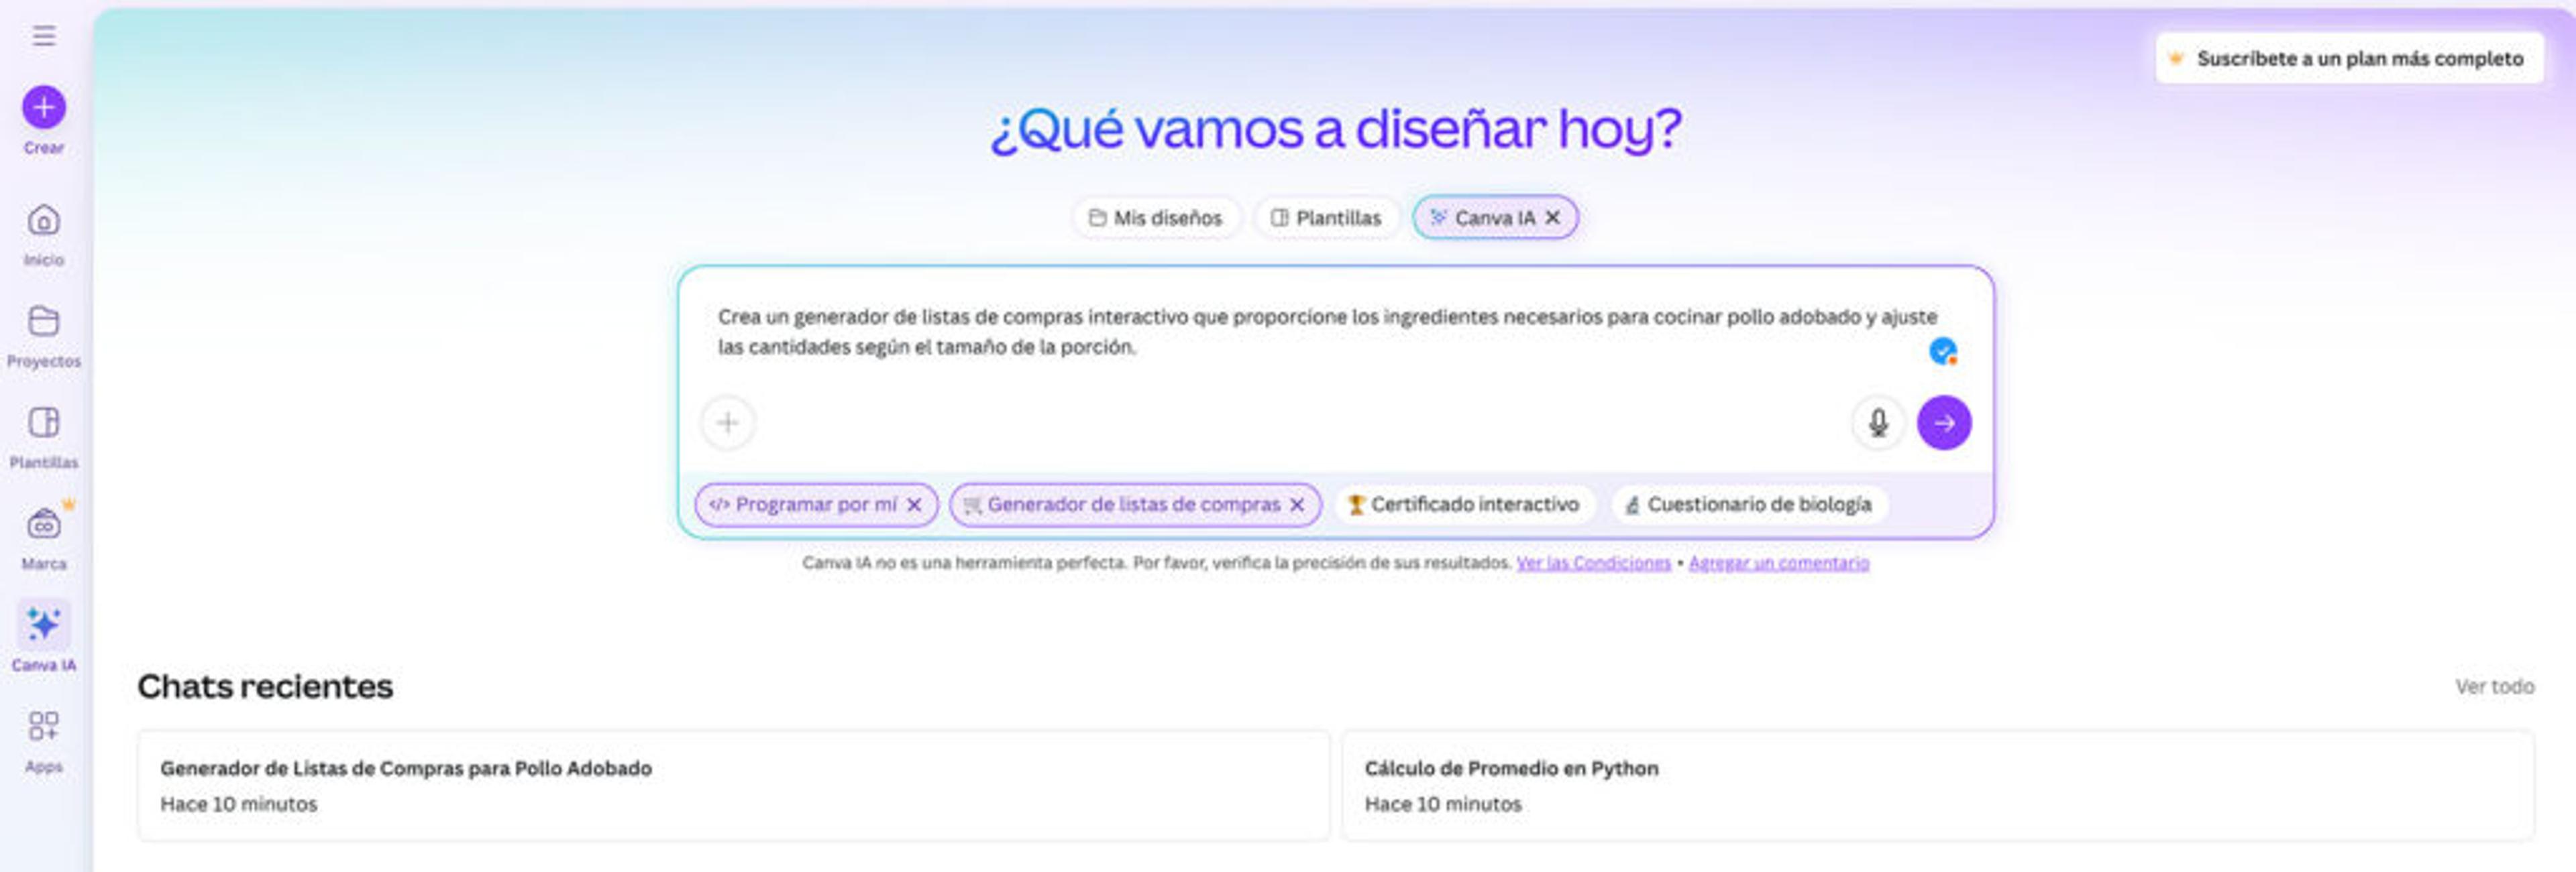2576x872 pixels.
Task: Activate the microphone voice input
Action: click(x=1878, y=422)
